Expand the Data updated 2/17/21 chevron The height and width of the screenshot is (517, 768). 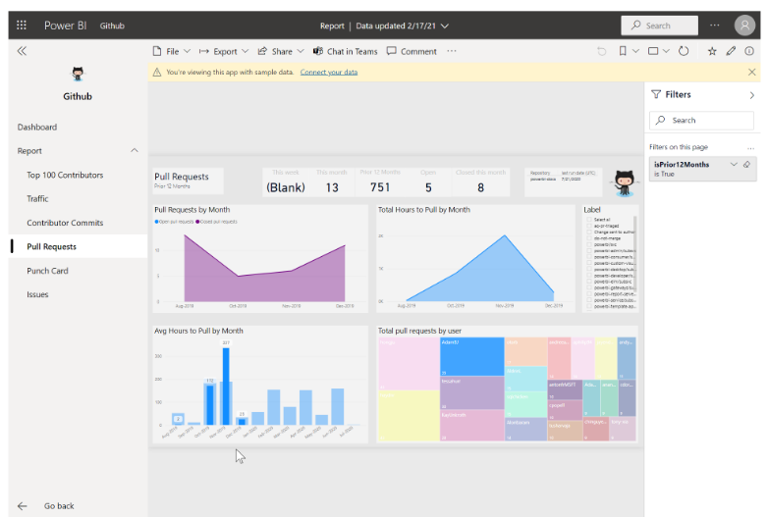point(445,26)
